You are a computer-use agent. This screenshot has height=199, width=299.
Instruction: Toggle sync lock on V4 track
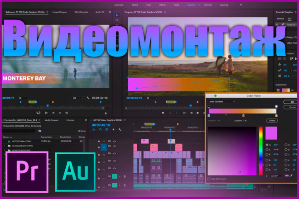(x=110, y=146)
